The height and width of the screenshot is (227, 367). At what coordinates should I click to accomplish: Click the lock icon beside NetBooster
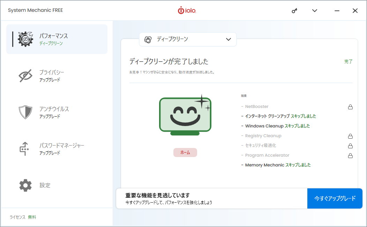pyautogui.click(x=350, y=107)
